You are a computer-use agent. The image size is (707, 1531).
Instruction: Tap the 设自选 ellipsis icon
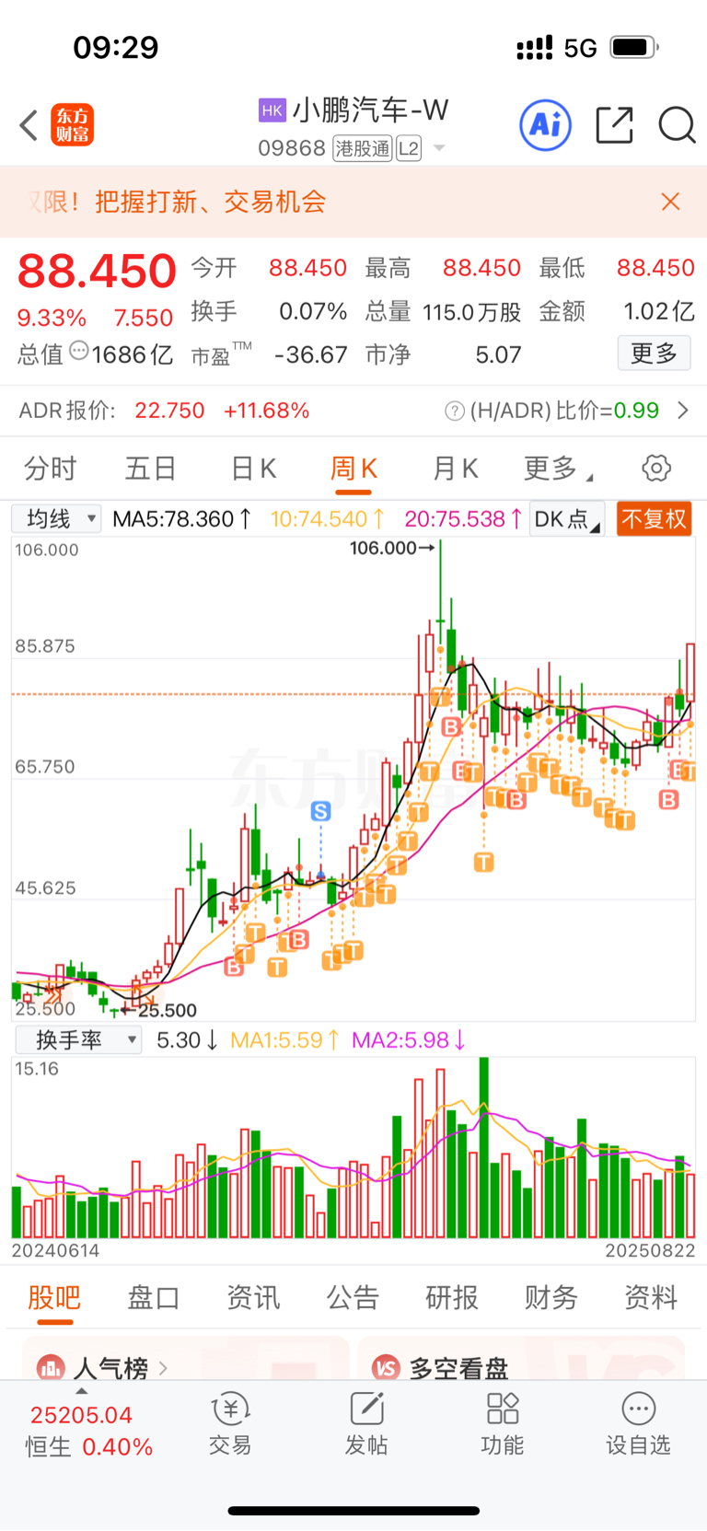click(639, 1409)
